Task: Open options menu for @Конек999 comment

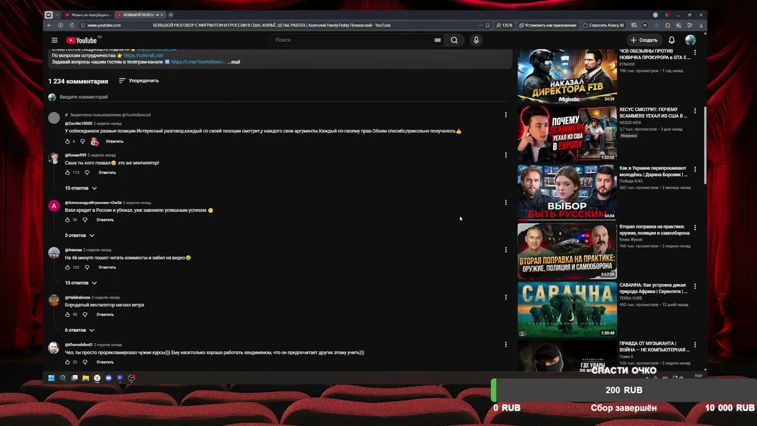Action: pos(506,155)
